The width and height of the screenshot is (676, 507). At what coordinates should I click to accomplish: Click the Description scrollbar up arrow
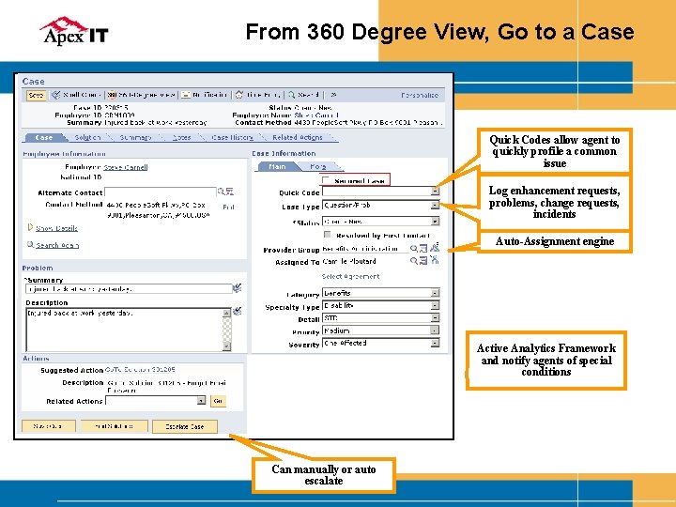227,313
